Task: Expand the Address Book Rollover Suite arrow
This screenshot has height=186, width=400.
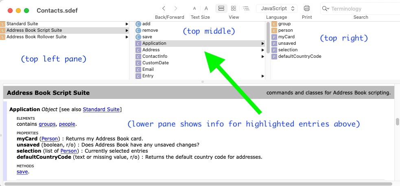Action: (x=127, y=37)
